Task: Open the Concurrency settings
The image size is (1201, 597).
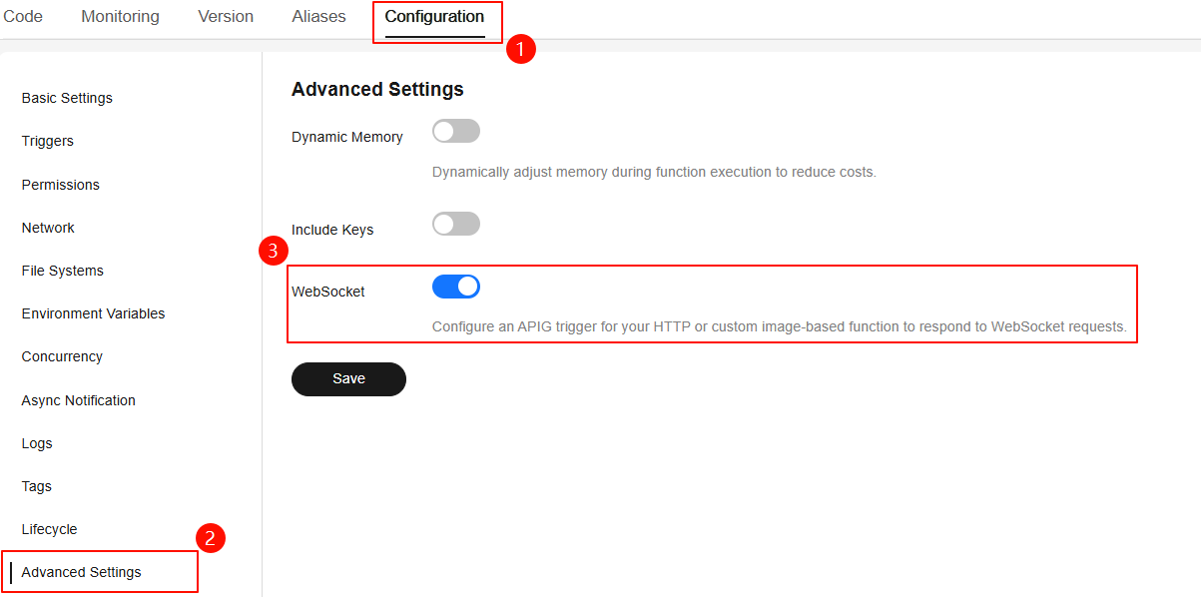Action: click(x=62, y=356)
